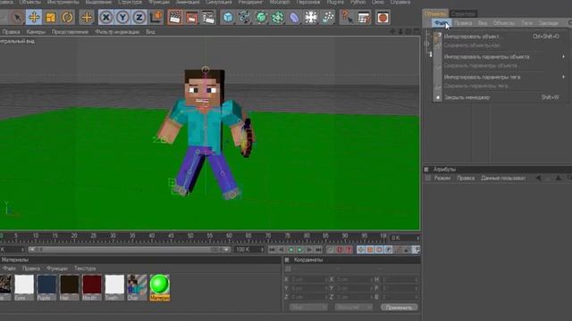Open viewport Фильтр индикации menu
Screen dimensions: 572x321
coord(117,32)
